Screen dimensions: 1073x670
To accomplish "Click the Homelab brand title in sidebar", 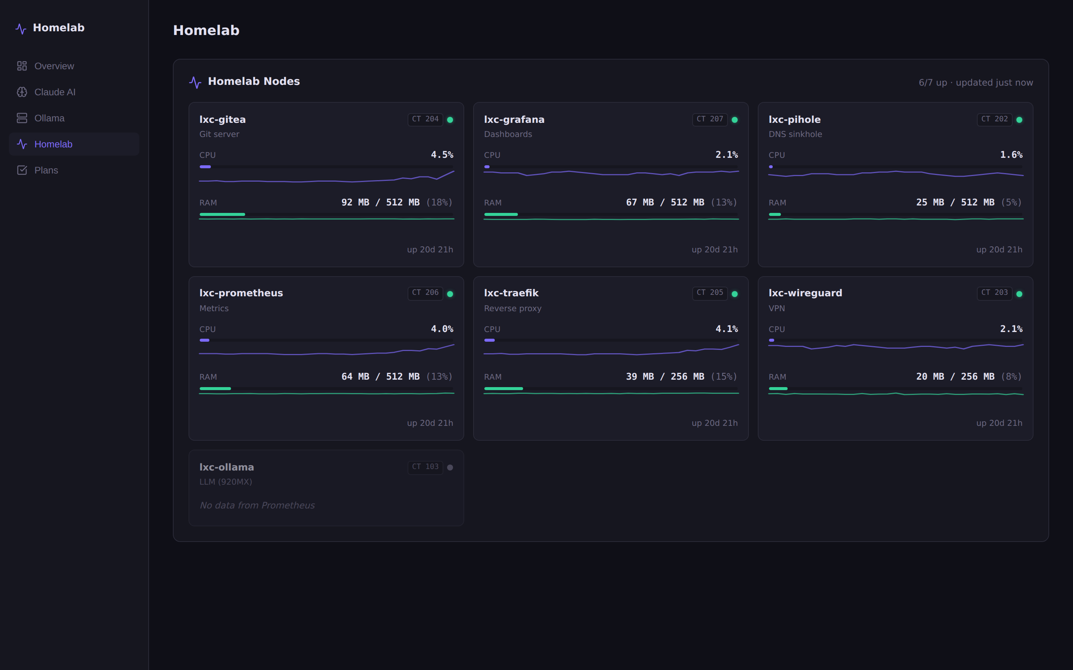I will (58, 28).
